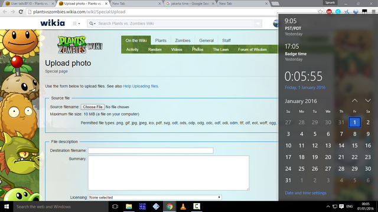Open The Lawn in the wiki submenu
The image size is (378, 212).
pyautogui.click(x=220, y=49)
